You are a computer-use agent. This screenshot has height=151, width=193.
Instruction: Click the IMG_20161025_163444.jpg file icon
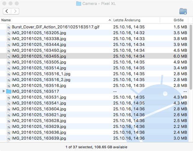tap(9, 44)
